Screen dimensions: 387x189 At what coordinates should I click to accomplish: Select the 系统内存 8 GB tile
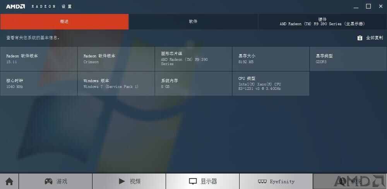tap(193, 84)
